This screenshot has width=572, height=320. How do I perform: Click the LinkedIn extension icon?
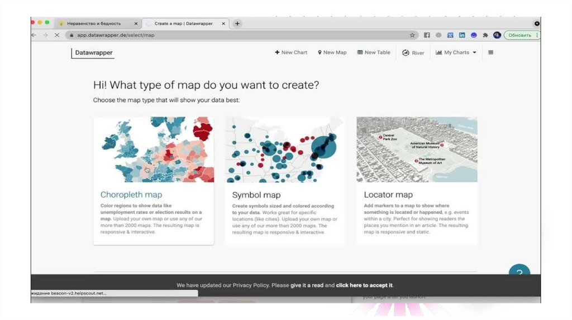point(462,35)
